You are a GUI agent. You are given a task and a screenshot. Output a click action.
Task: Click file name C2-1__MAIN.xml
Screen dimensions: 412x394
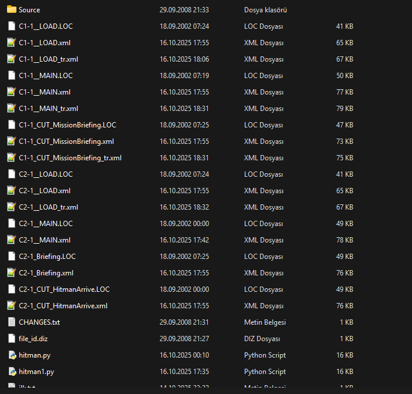[45, 240]
